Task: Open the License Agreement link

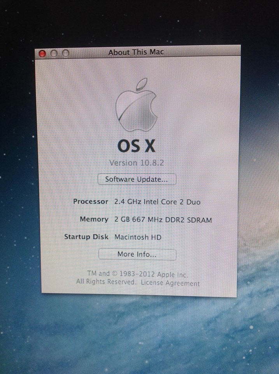Action: [x=170, y=283]
